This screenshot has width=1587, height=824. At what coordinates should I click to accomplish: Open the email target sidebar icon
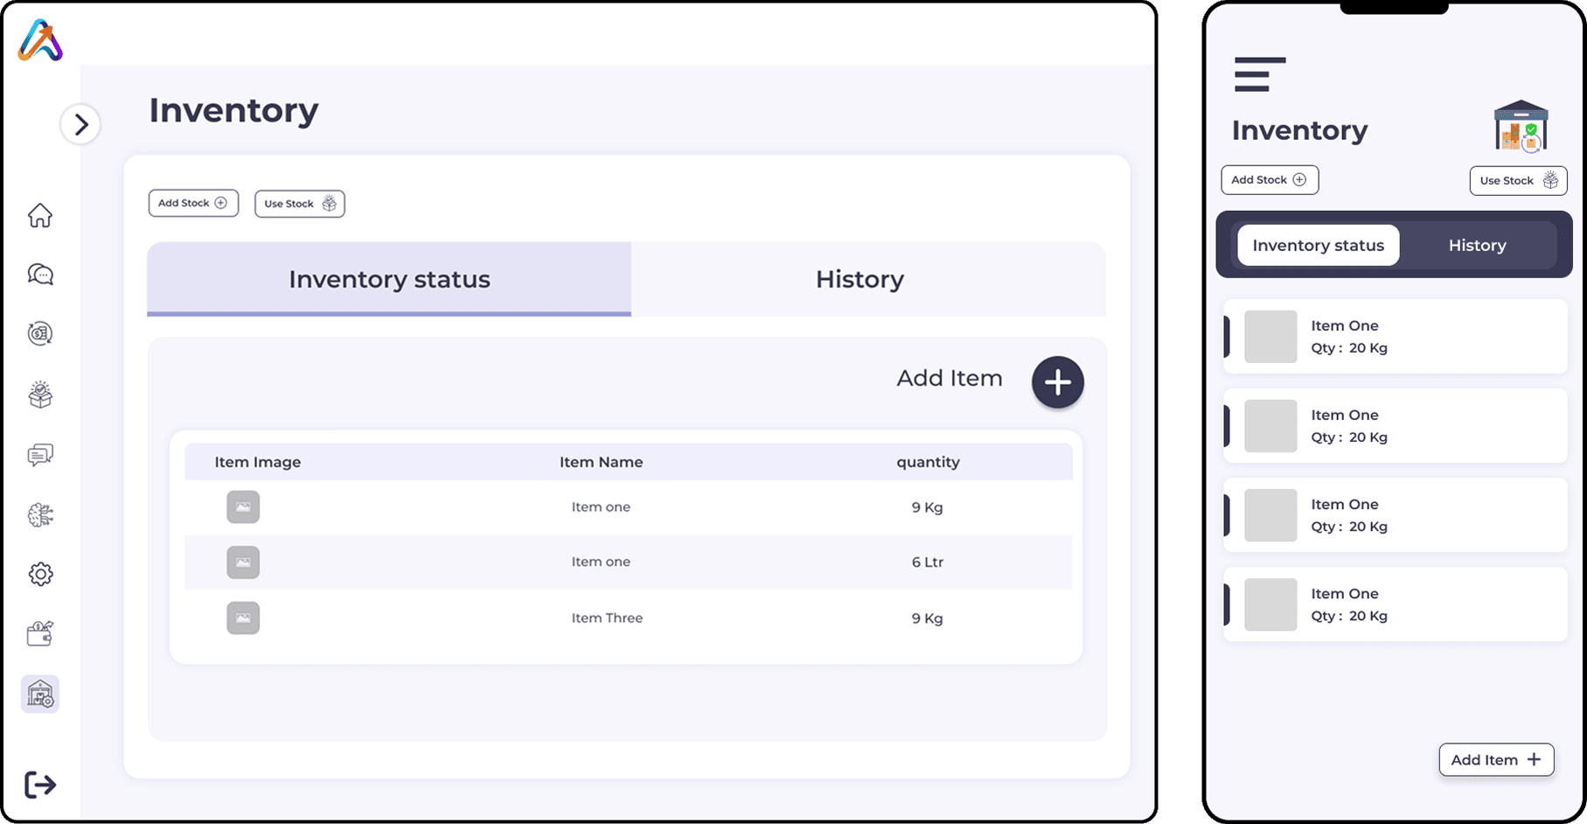40,333
